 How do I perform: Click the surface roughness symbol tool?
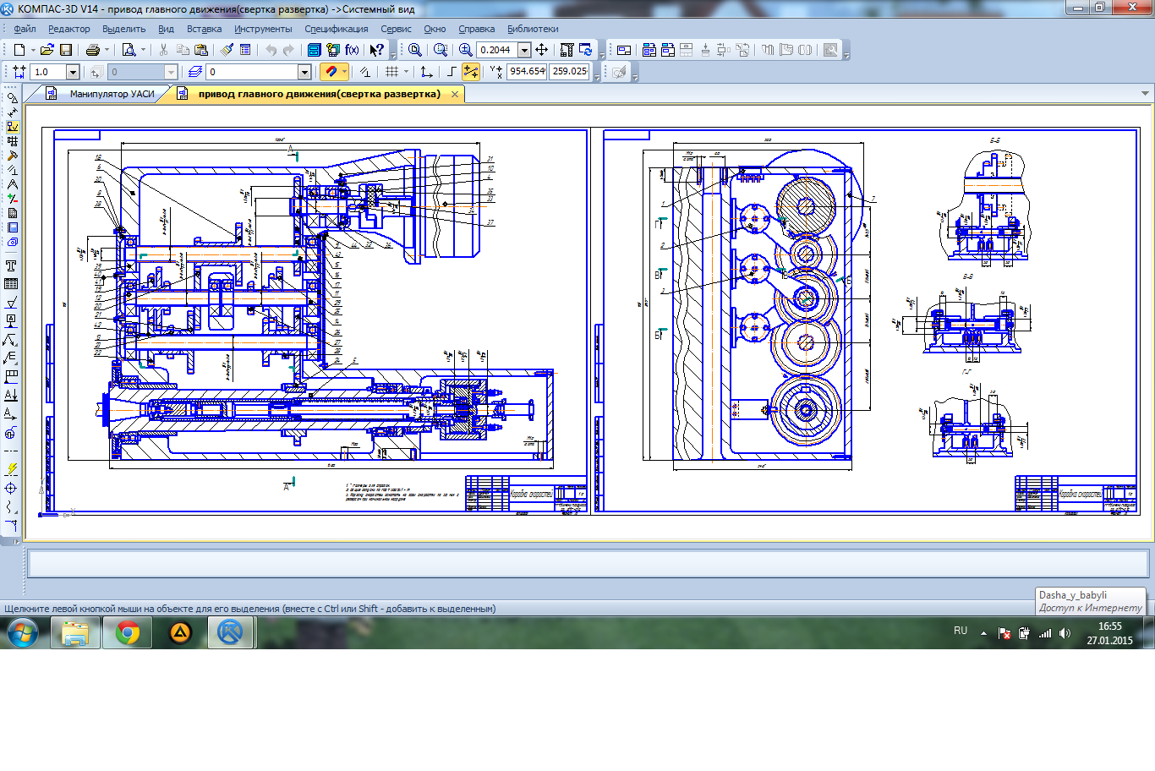pos(11,303)
